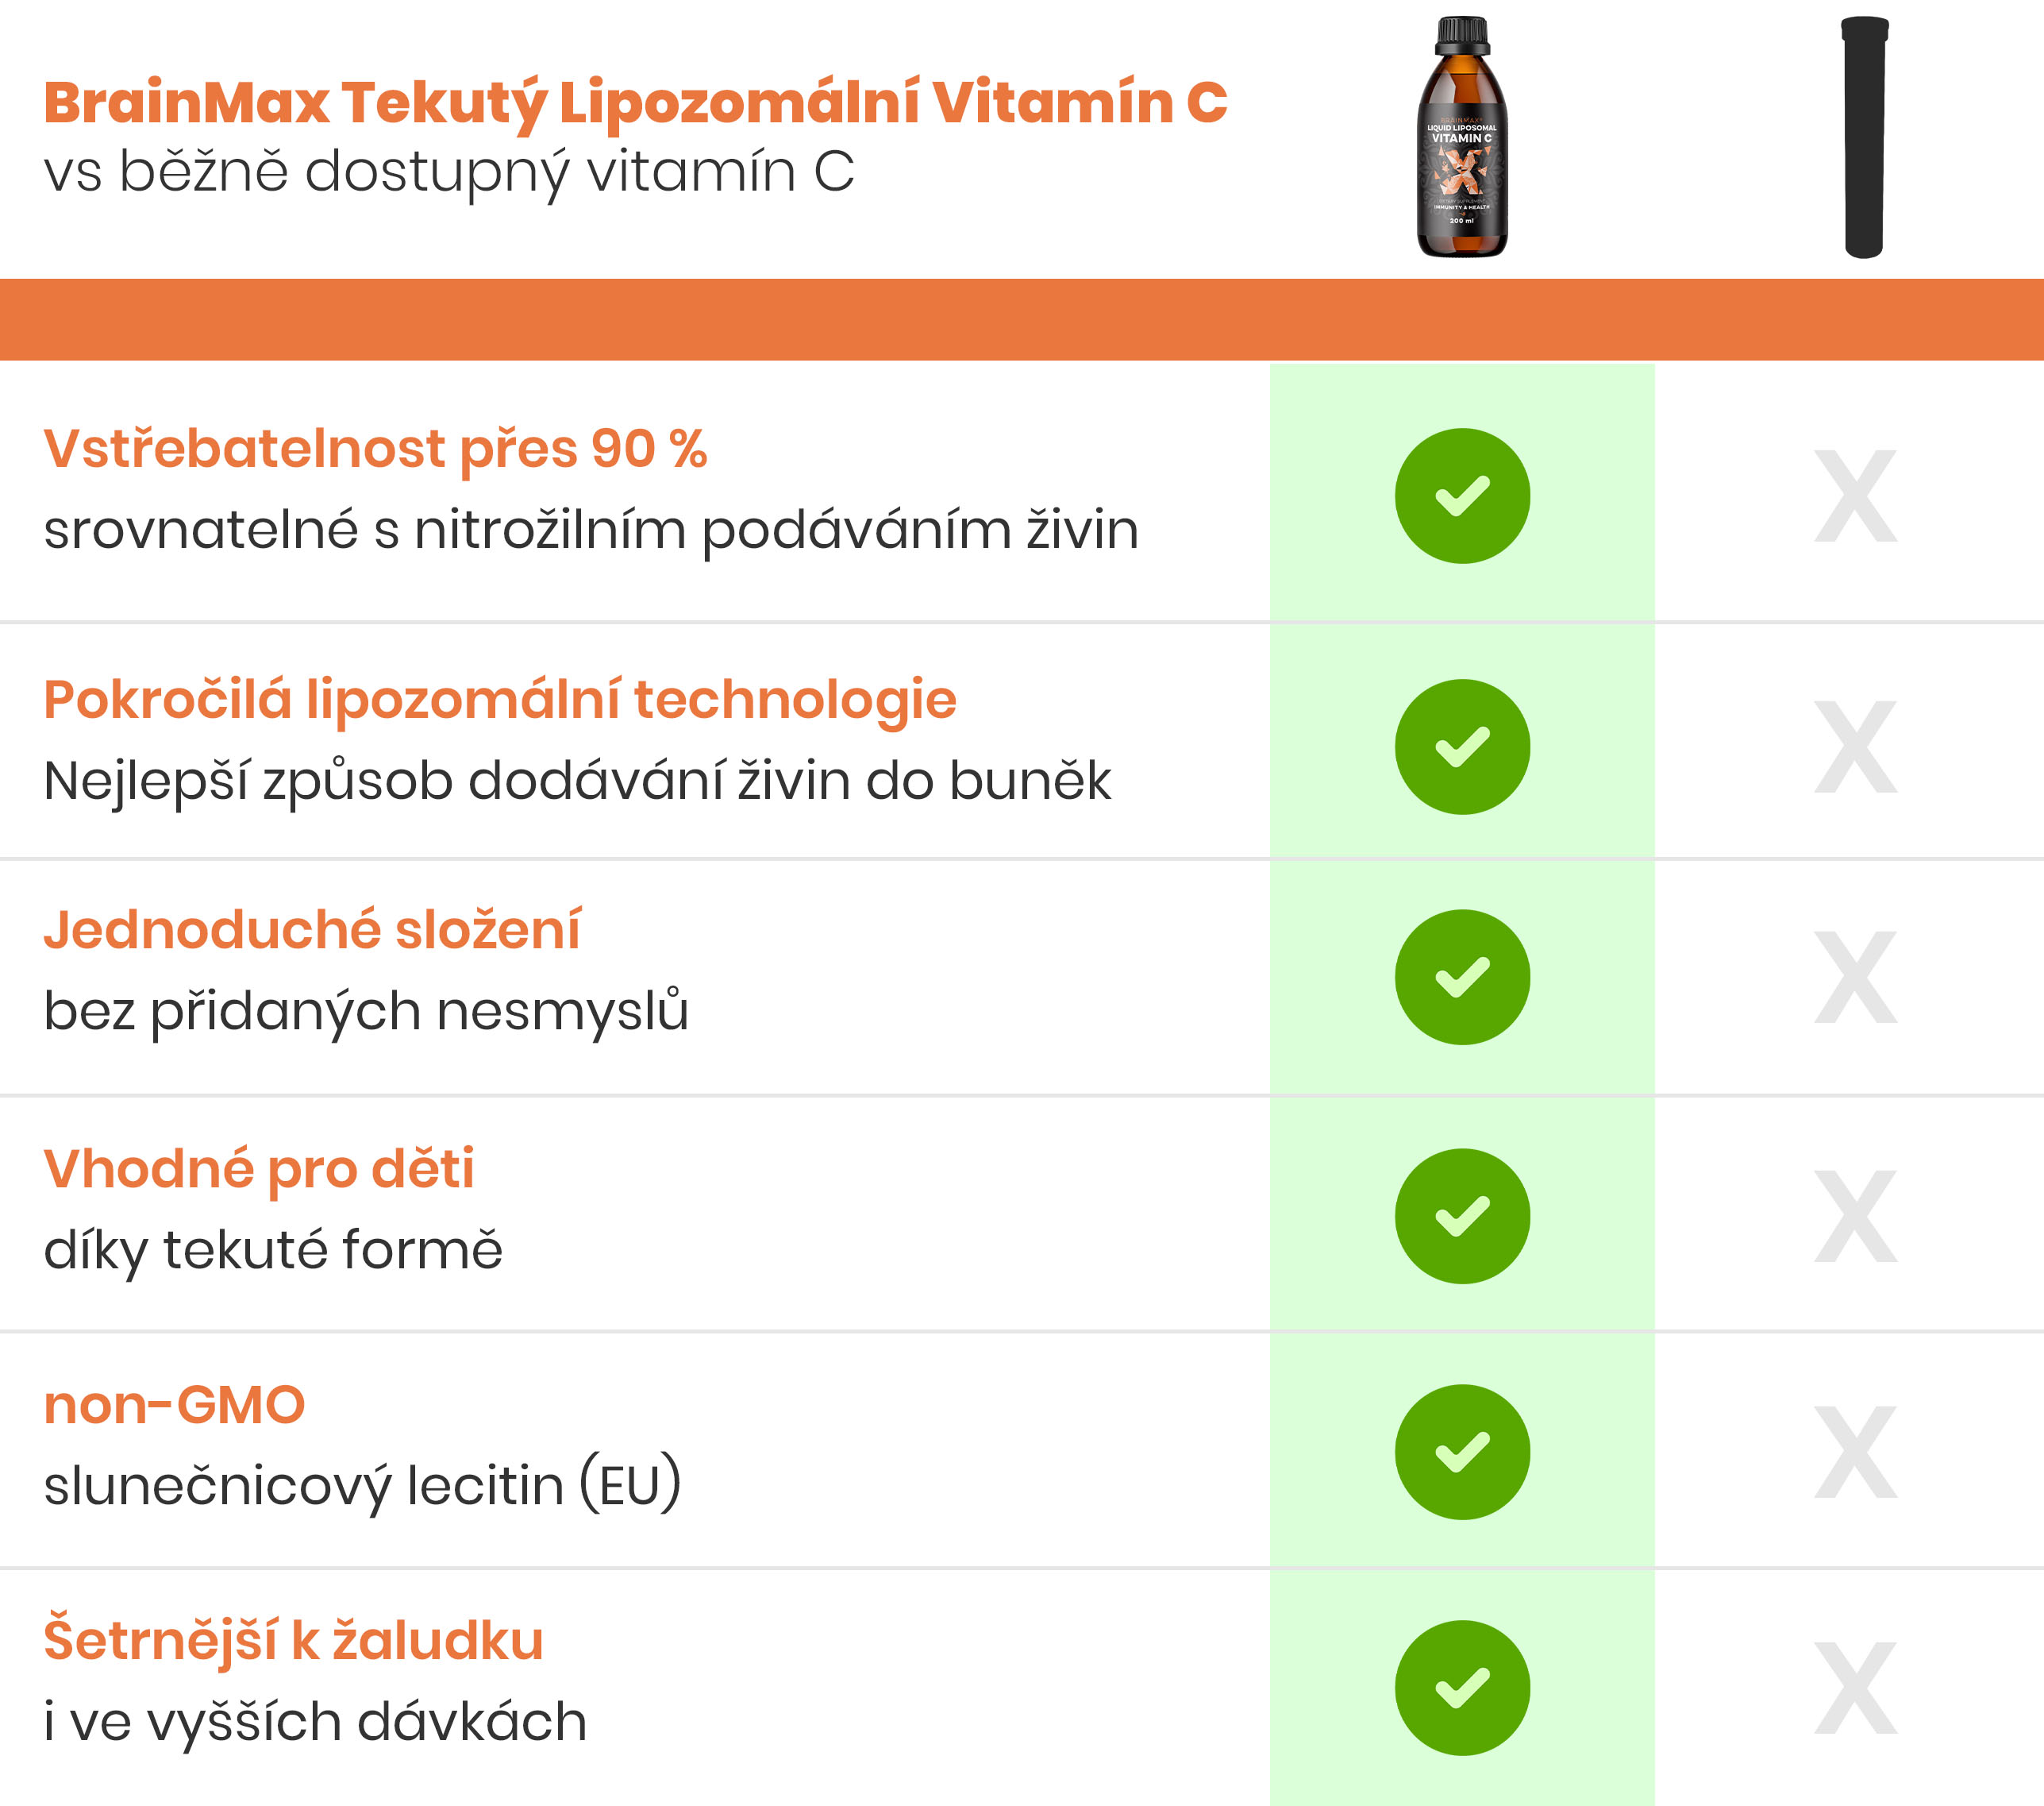Click the Vstřebatelnost přes 90 % heading
Image resolution: width=2044 pixels, height=1806 pixels.
click(375, 448)
